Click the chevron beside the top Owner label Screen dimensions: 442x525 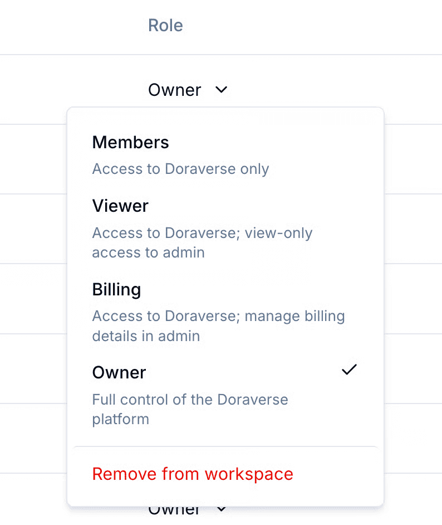click(x=222, y=90)
